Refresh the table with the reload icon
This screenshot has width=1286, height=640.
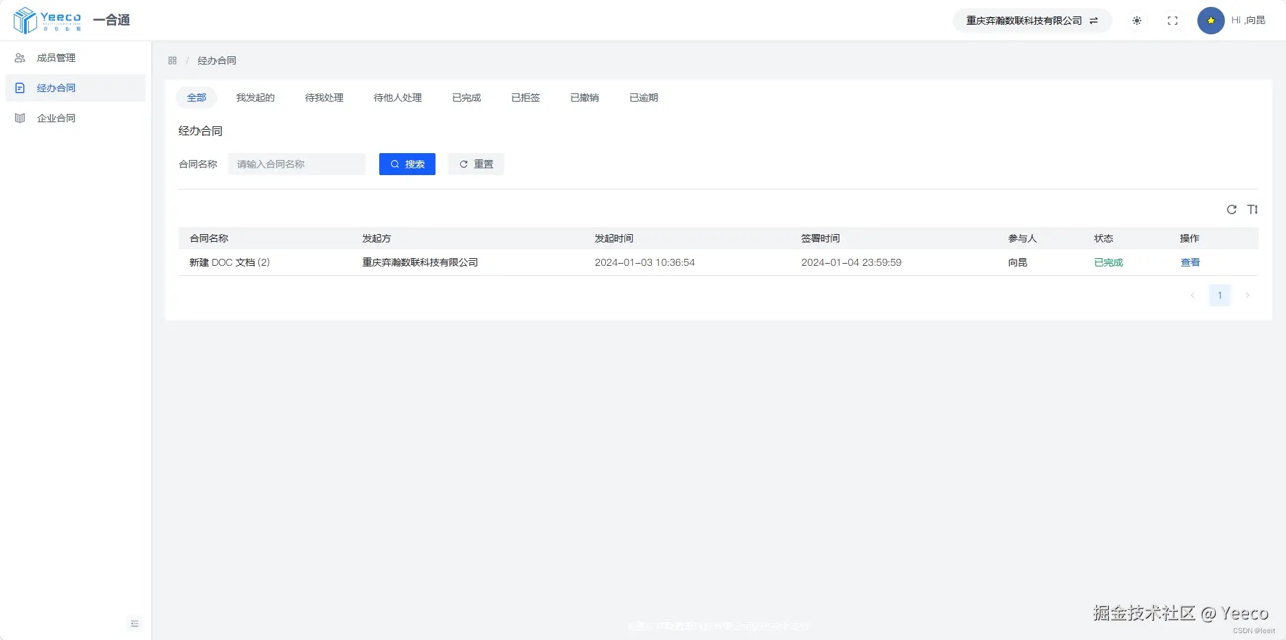(1232, 209)
